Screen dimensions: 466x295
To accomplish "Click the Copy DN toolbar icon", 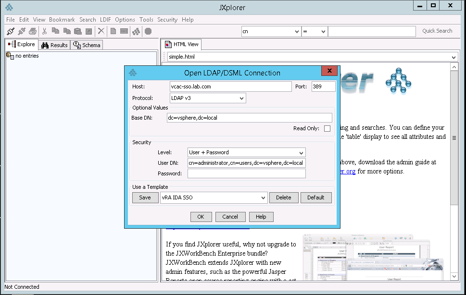I will coord(67,31).
